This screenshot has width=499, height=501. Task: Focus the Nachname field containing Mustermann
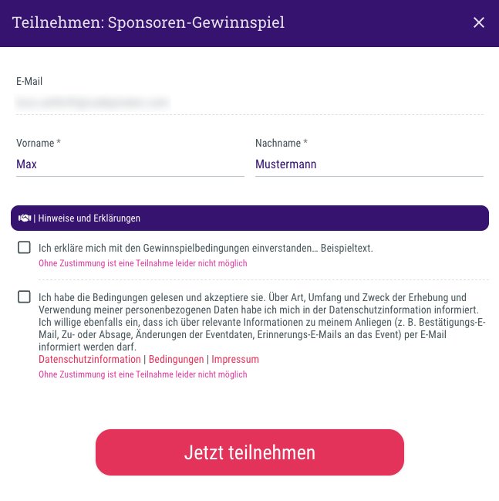point(369,164)
